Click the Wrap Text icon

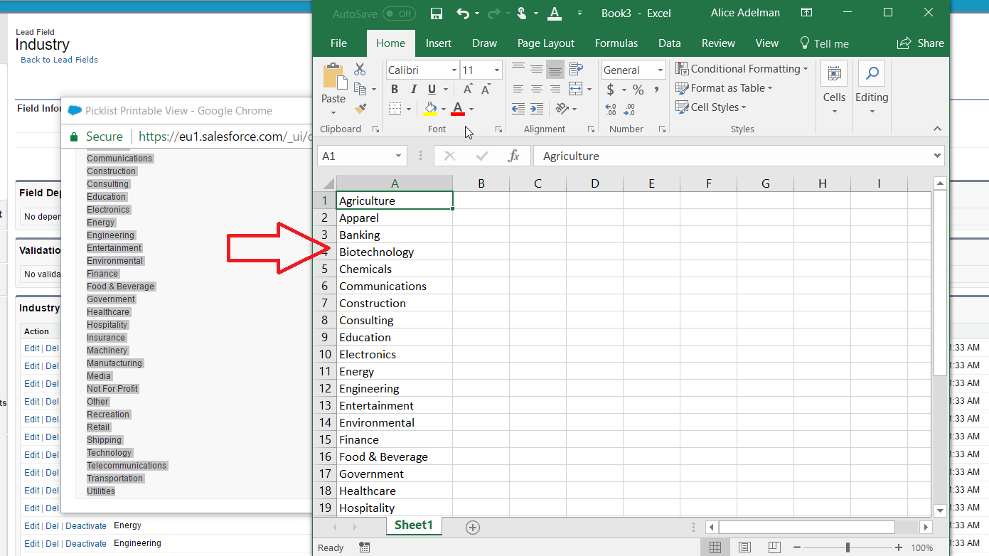coord(576,69)
